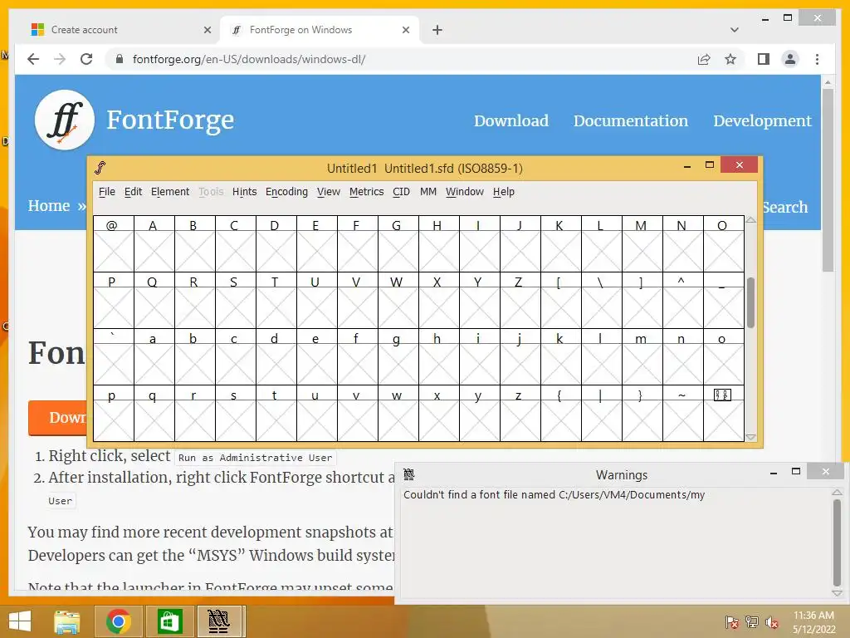850x638 pixels.
Task: Share this page via share icon
Action: click(x=704, y=59)
